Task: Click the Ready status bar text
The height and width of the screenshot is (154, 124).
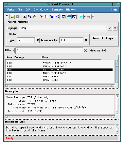Action: coord(10,138)
